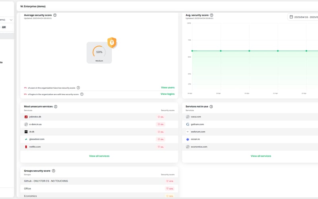318x199 pixels.
Task: Click W. Enterprise (demo) header title
Action: click(x=33, y=6)
